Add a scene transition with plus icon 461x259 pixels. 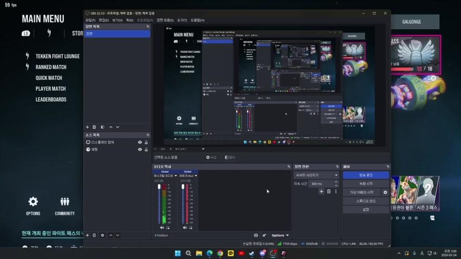click(322, 192)
